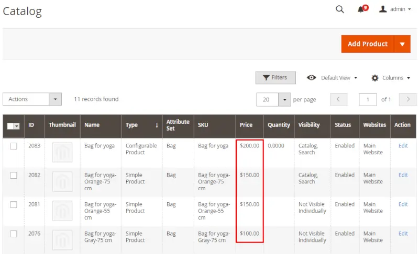Tick the checkbox for product 2076
The width and height of the screenshot is (419, 254).
point(14,234)
